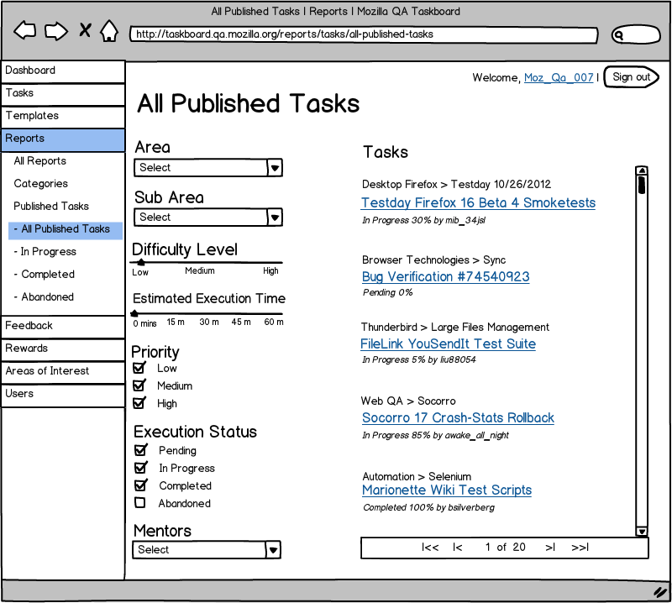The width and height of the screenshot is (672, 603).
Task: Uncheck the High priority checkbox
Action: tap(139, 403)
